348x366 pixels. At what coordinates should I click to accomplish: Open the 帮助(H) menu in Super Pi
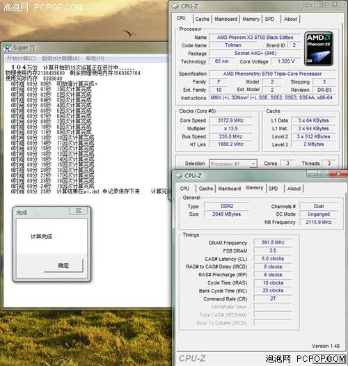(x=95, y=58)
